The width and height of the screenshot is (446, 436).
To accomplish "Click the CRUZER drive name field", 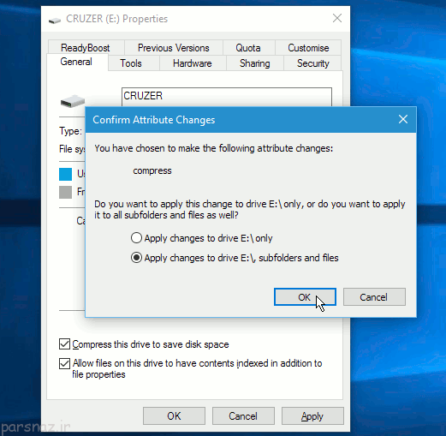I will tap(227, 97).
